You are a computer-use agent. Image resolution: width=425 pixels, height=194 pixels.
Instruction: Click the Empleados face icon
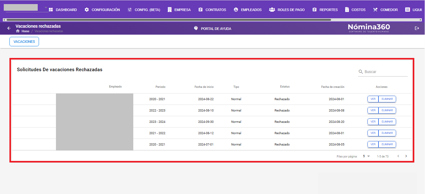[x=236, y=10]
